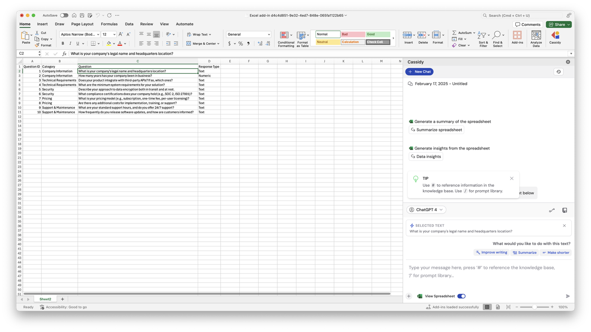This screenshot has width=591, height=332.
Task: Toggle italic formatting
Action: [x=70, y=44]
